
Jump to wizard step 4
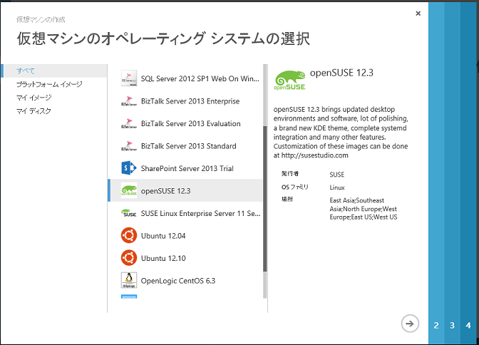pyautogui.click(x=468, y=325)
